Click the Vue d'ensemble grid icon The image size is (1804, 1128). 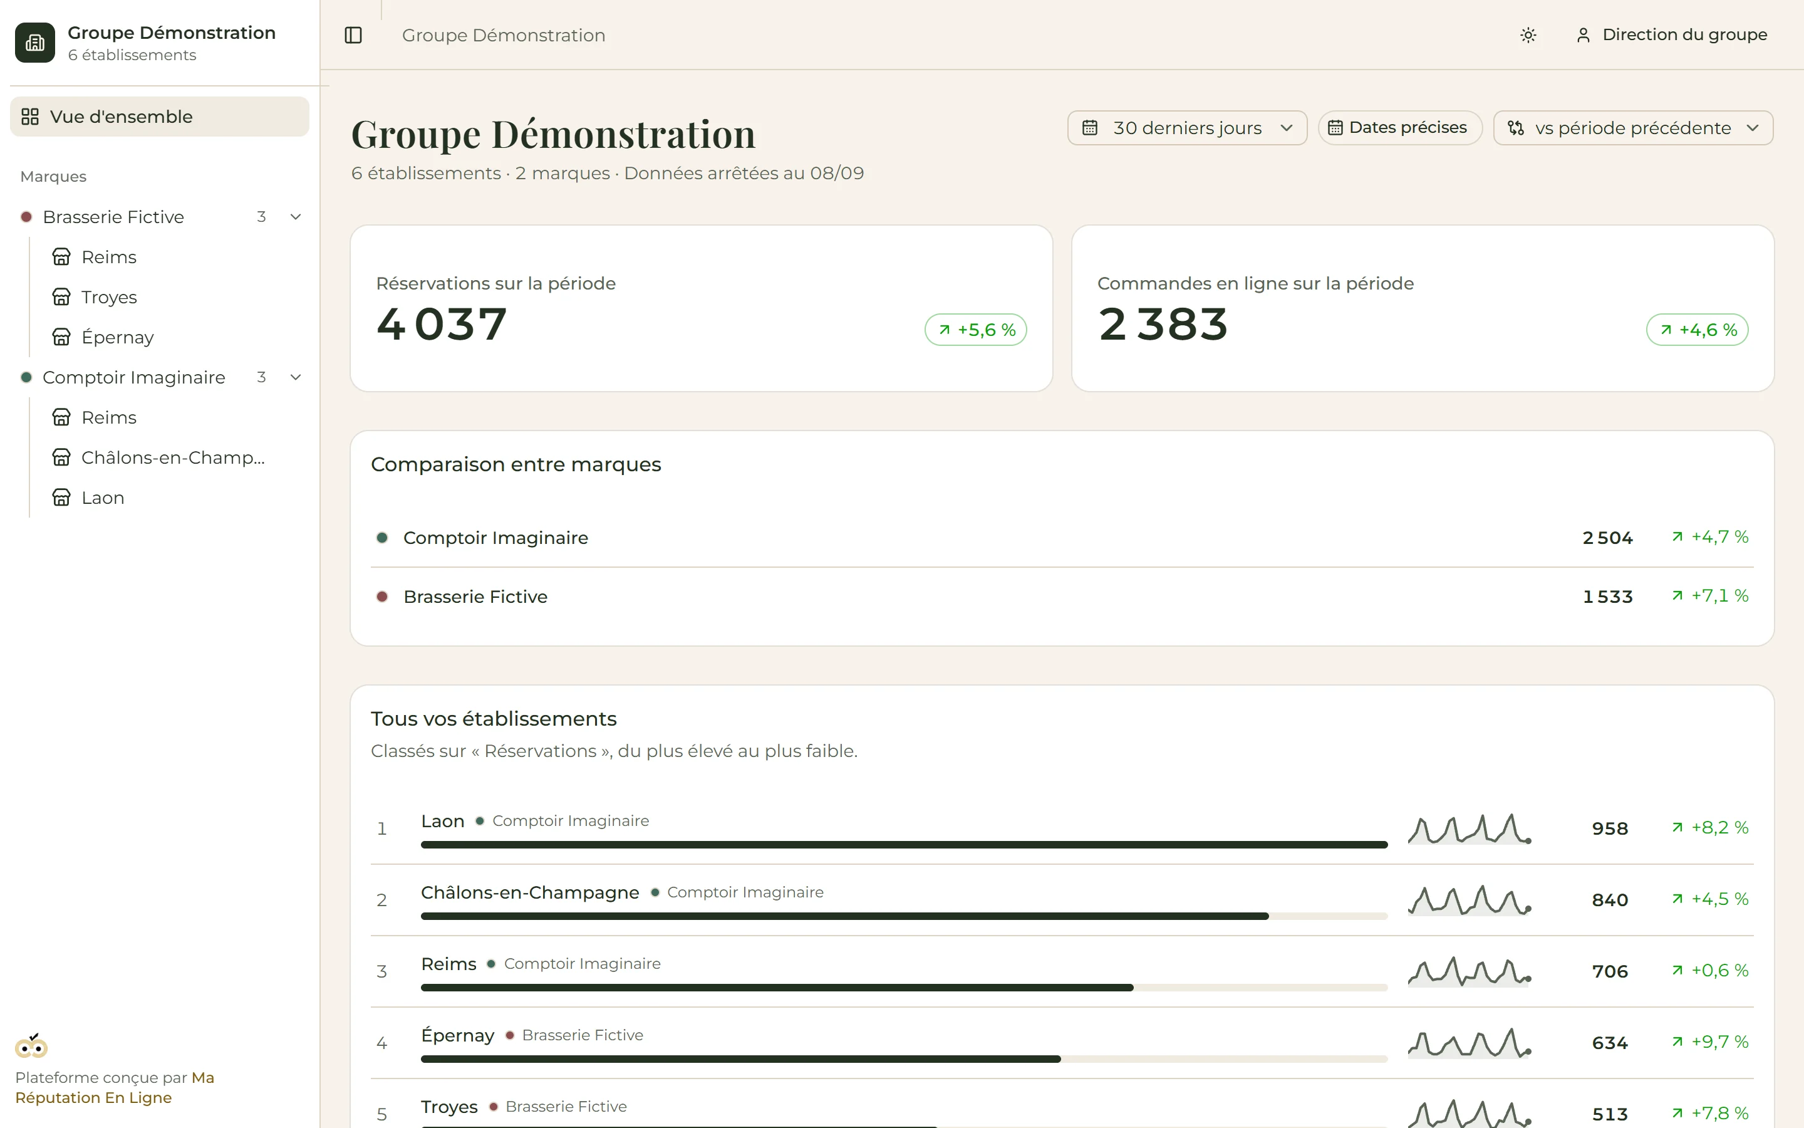coord(30,117)
